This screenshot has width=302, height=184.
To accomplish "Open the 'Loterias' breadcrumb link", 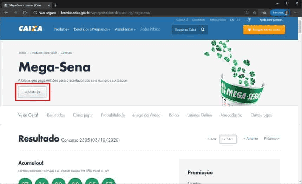I will pyautogui.click(x=66, y=53).
